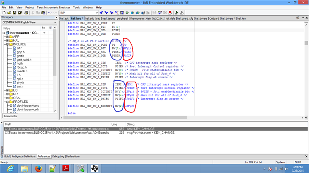Click the editor horizontal scrollbar thumb
This screenshot has width=309, height=173.
(125, 118)
